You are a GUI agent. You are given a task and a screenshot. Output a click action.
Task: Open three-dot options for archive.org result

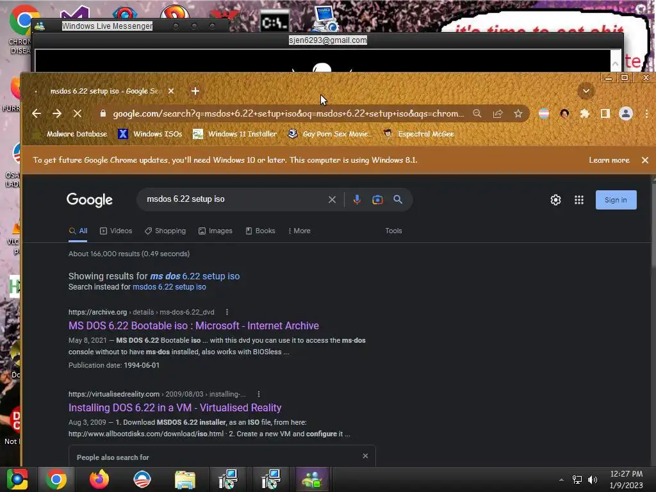click(x=227, y=312)
